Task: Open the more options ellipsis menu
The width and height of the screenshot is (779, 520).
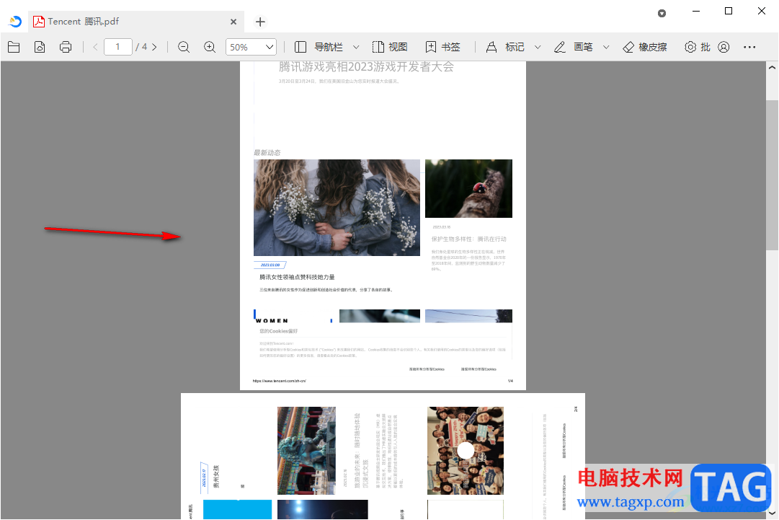Action: 749,47
